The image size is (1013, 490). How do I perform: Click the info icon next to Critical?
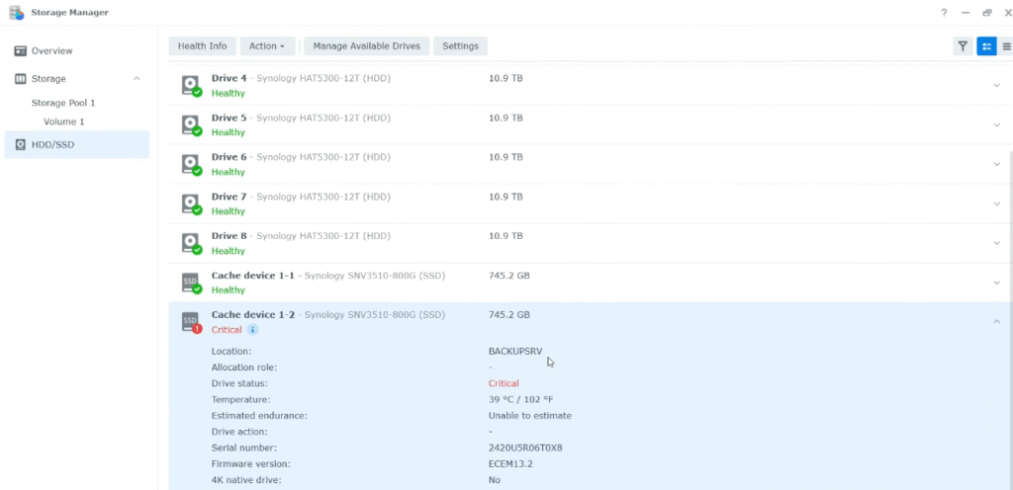tap(252, 329)
